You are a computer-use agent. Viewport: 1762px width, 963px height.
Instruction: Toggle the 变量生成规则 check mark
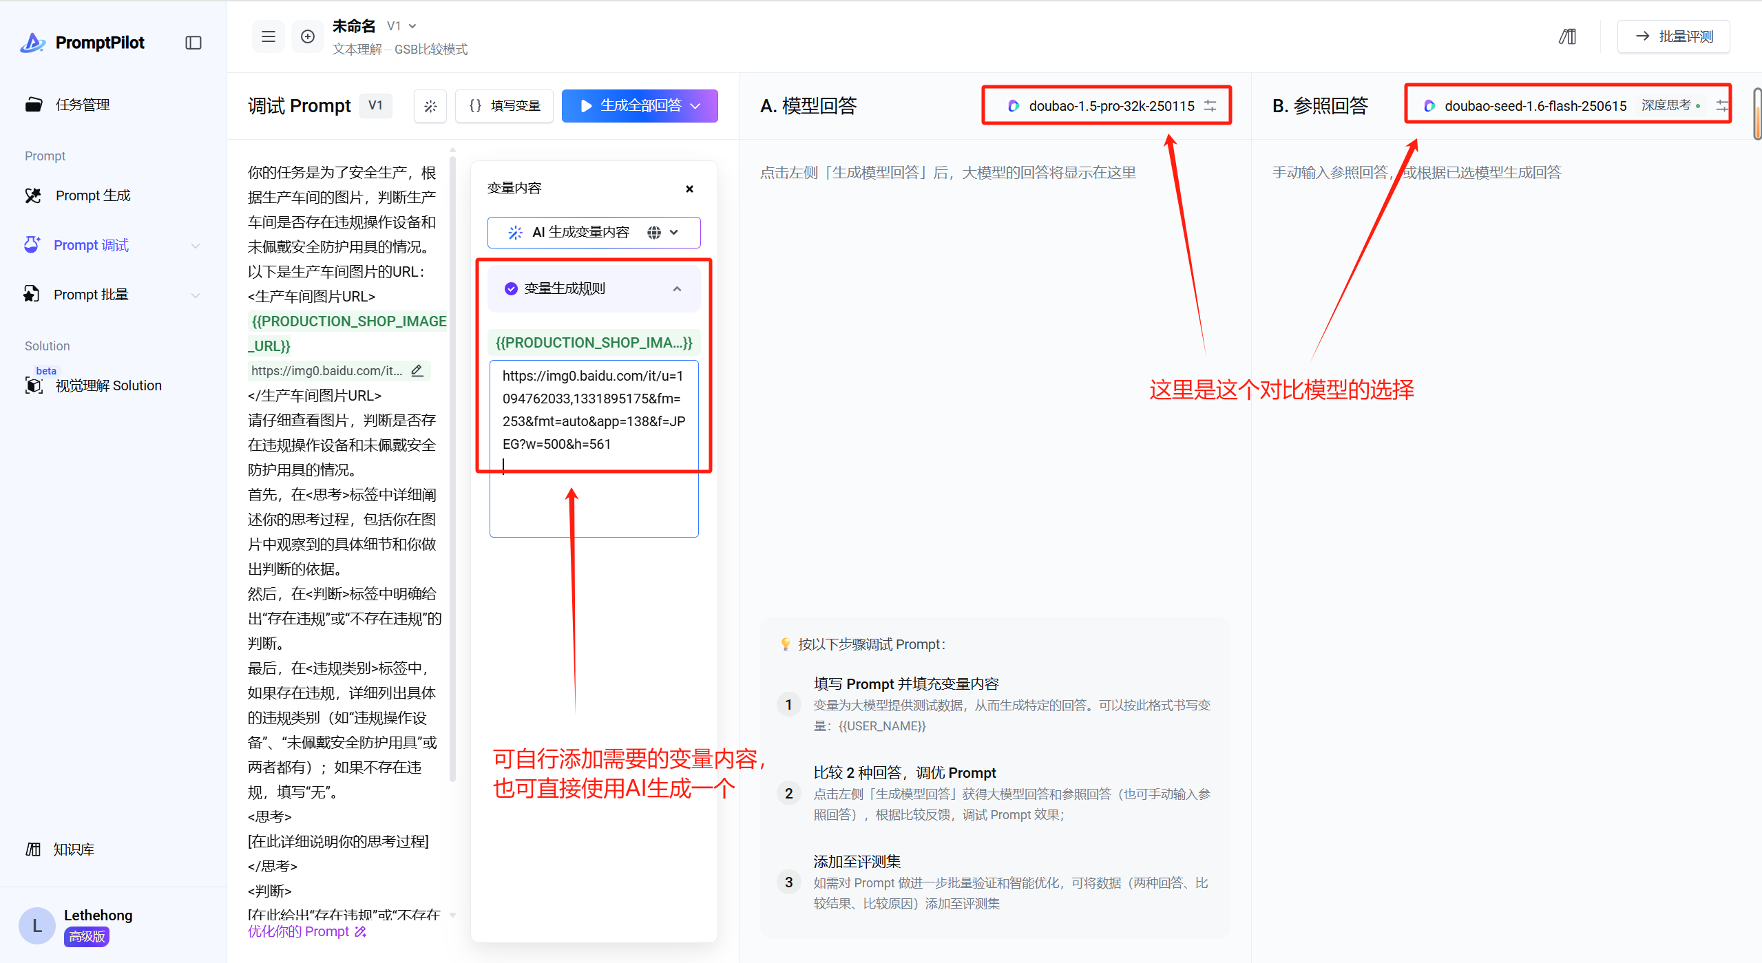pos(511,288)
